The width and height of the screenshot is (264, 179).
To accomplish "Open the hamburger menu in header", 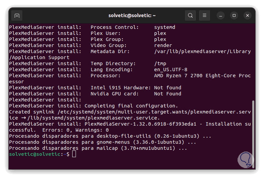I will click(204, 15).
